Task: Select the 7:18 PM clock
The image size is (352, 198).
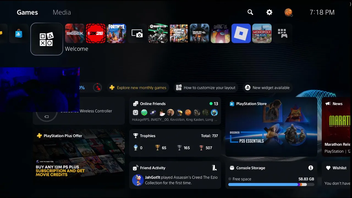Action: pyautogui.click(x=322, y=12)
